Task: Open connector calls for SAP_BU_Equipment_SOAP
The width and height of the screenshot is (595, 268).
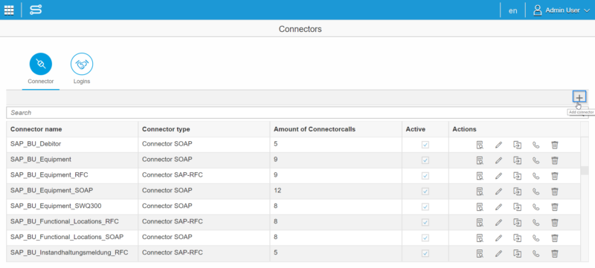Action: 535,192
